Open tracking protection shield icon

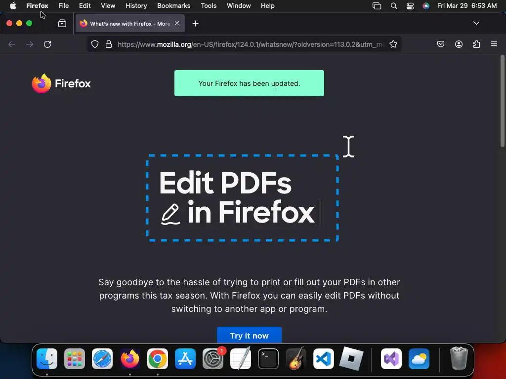pyautogui.click(x=94, y=44)
